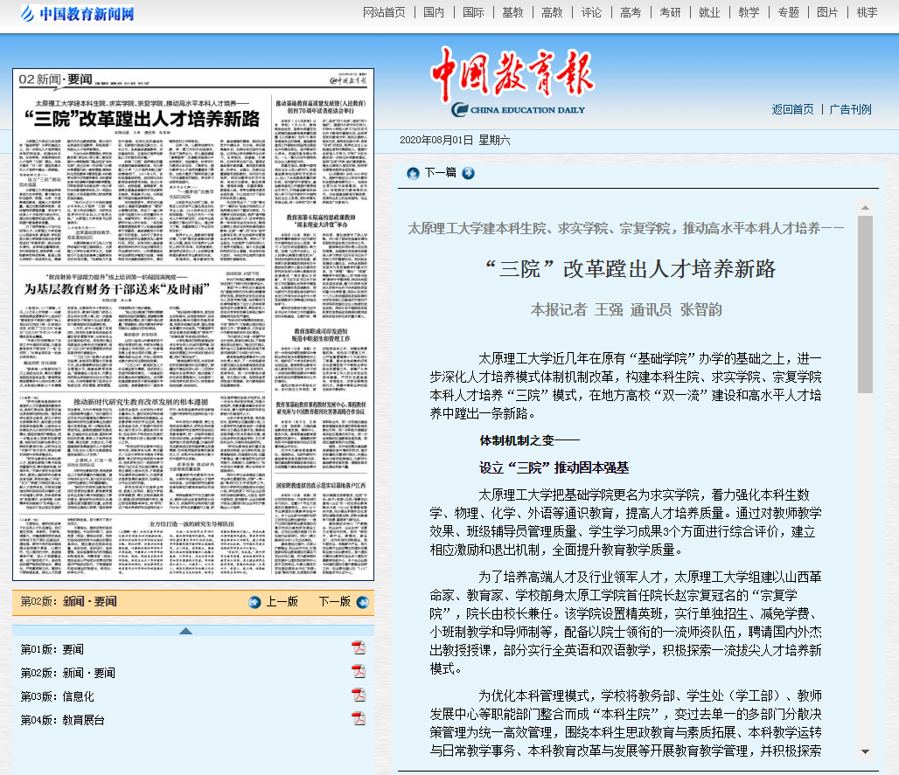This screenshot has width=899, height=775.
Task: Click the article scrollbar down arrow
Action: click(x=865, y=751)
